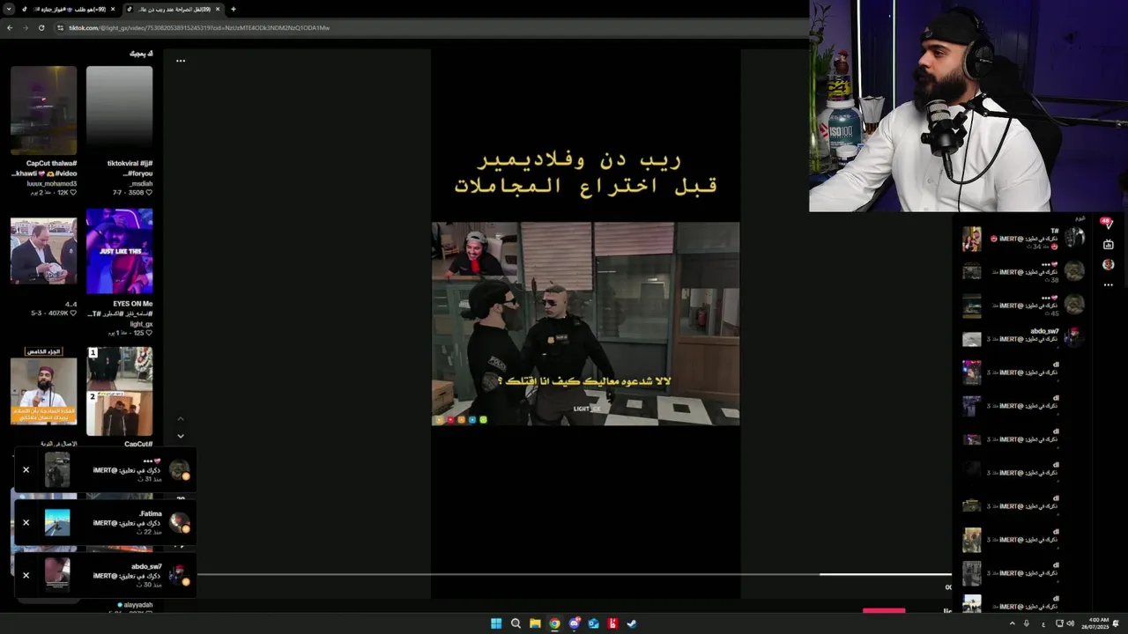Click the EYES ON Me video title
1128x634 pixels.
click(133, 304)
